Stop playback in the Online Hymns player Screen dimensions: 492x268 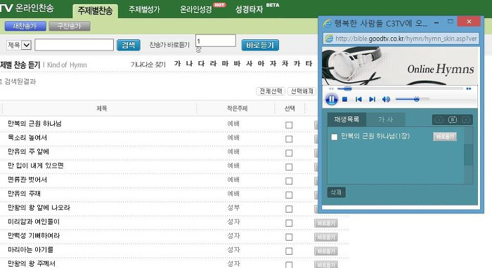[x=344, y=99]
